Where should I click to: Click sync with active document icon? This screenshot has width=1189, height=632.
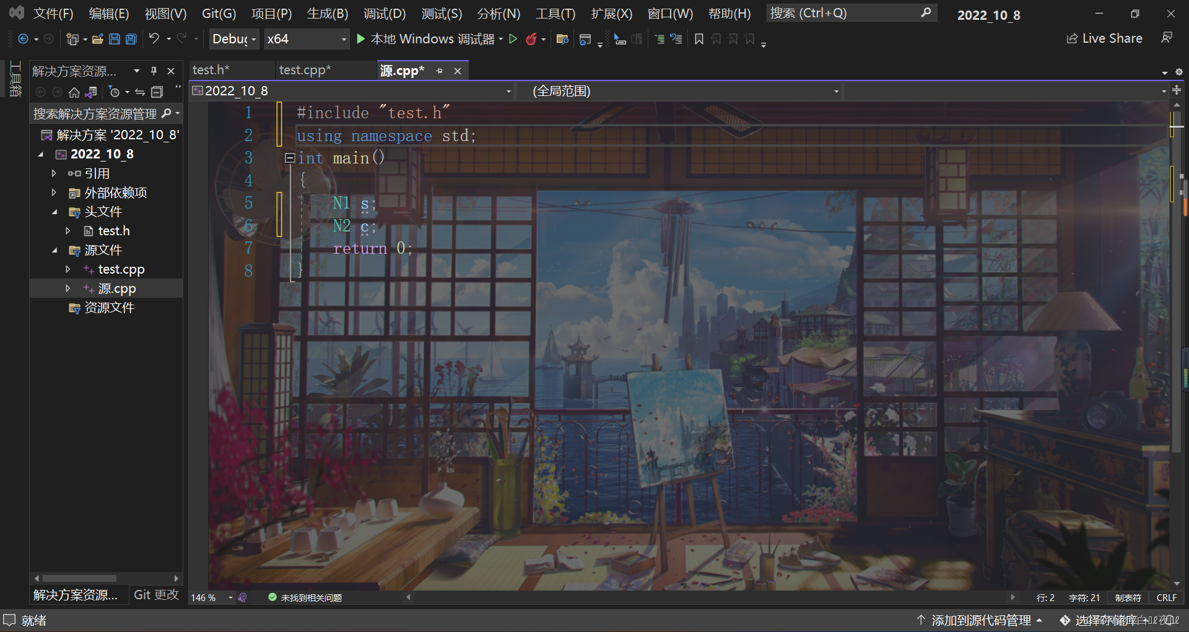[x=140, y=92]
